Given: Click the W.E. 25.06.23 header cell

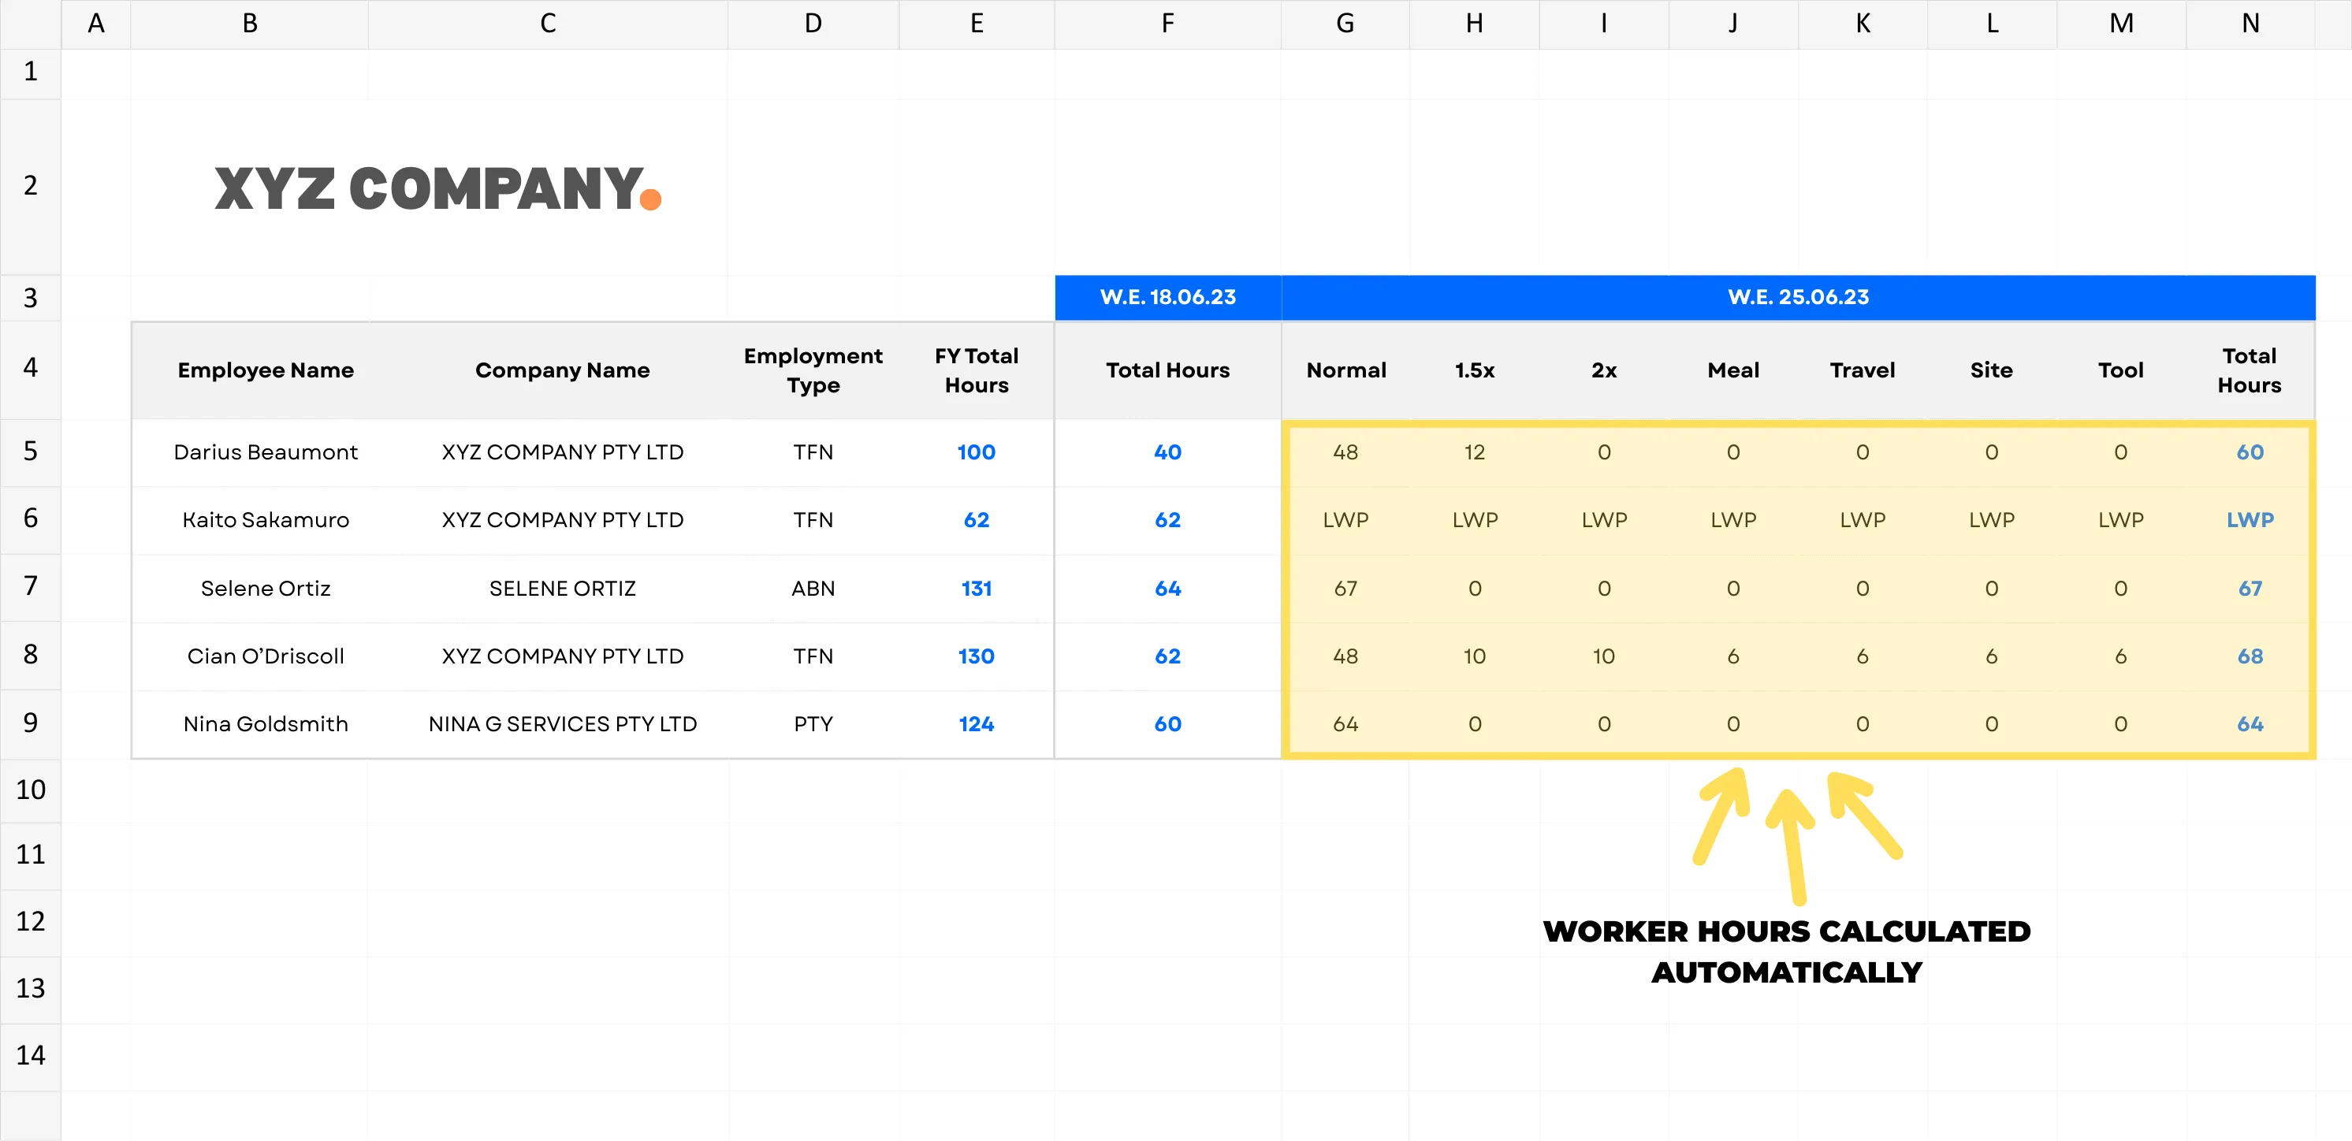Looking at the screenshot, I should coord(1798,298).
